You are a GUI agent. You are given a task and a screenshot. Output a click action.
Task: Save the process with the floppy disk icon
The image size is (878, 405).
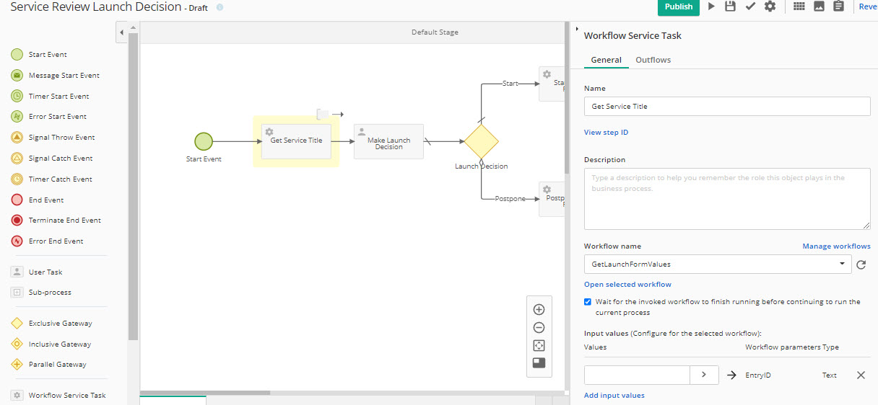pos(730,6)
